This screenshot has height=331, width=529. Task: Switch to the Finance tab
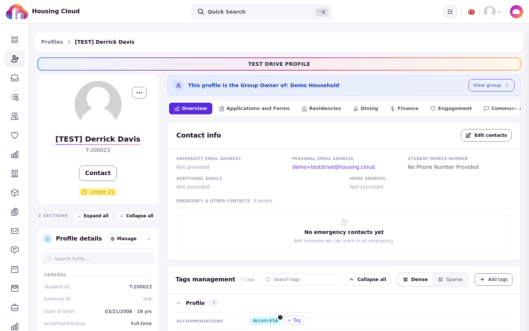[x=404, y=108]
